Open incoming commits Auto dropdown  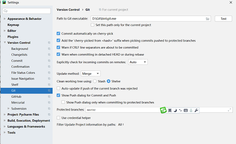pyautogui.click(x=138, y=62)
